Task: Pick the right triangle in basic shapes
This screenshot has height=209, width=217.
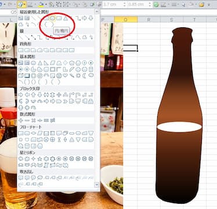Action: coord(46,63)
